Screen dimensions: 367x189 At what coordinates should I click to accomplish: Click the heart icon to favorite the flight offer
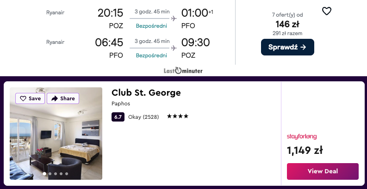327,11
